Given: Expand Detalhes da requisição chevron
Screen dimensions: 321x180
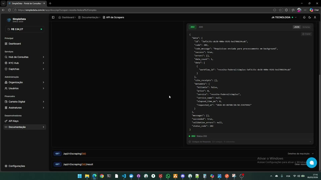Looking at the screenshot, I should pyautogui.click(x=313, y=154).
